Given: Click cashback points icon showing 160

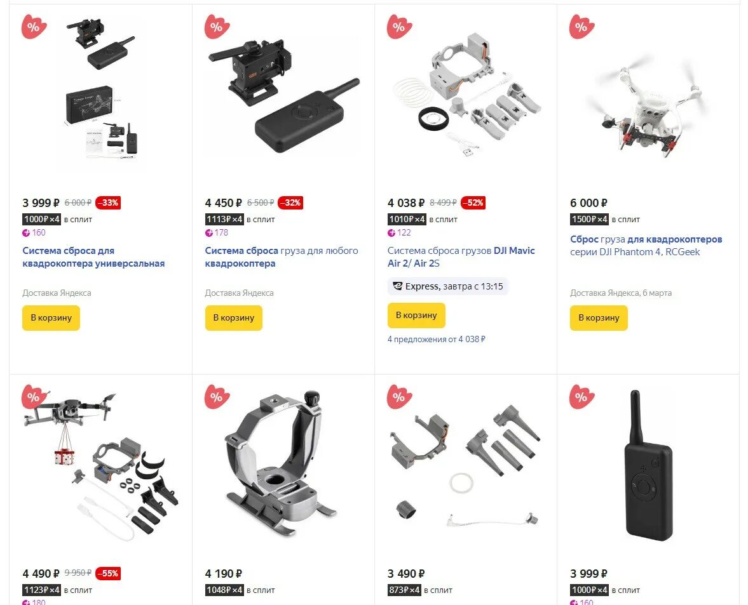Looking at the screenshot, I should tap(26, 232).
